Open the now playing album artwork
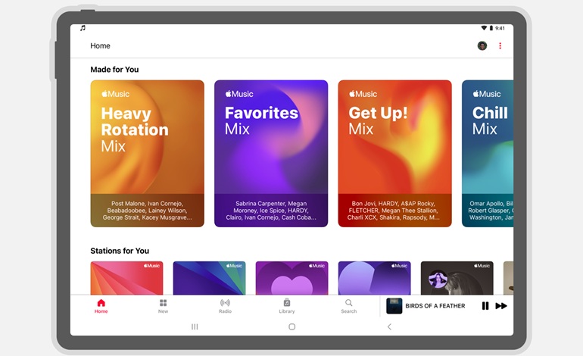Viewport: 583px width, 356px height. [x=394, y=306]
